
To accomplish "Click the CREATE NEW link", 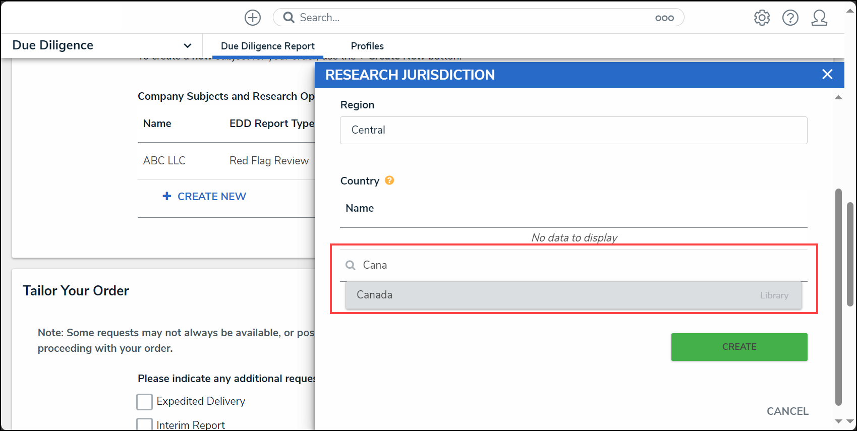I will pyautogui.click(x=212, y=196).
